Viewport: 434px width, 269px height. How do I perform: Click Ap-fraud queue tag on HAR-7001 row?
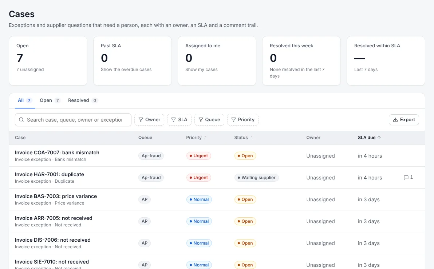(x=151, y=178)
